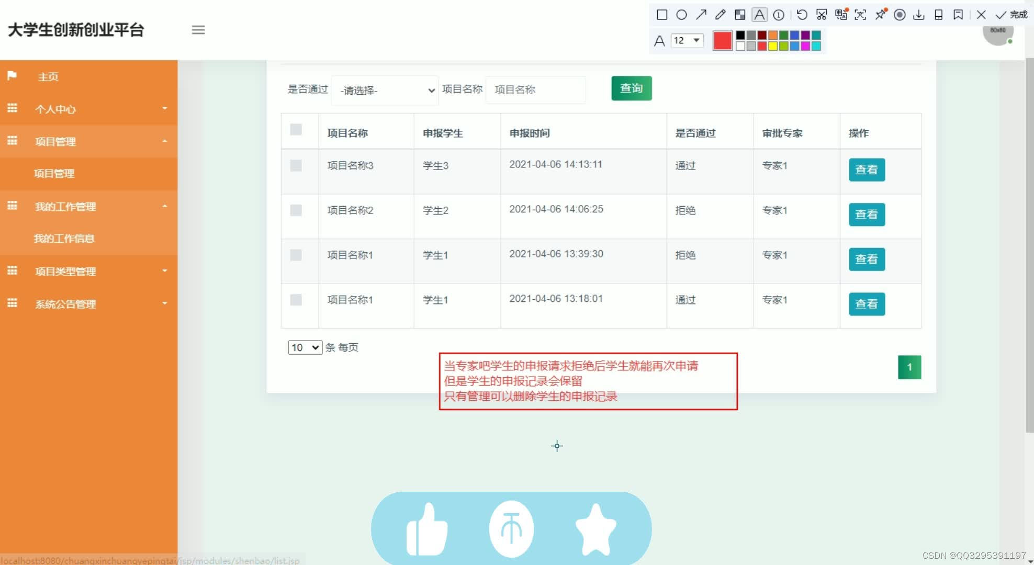This screenshot has height=565, width=1034.
Task: Pick the orange color swatch
Action: (x=773, y=36)
